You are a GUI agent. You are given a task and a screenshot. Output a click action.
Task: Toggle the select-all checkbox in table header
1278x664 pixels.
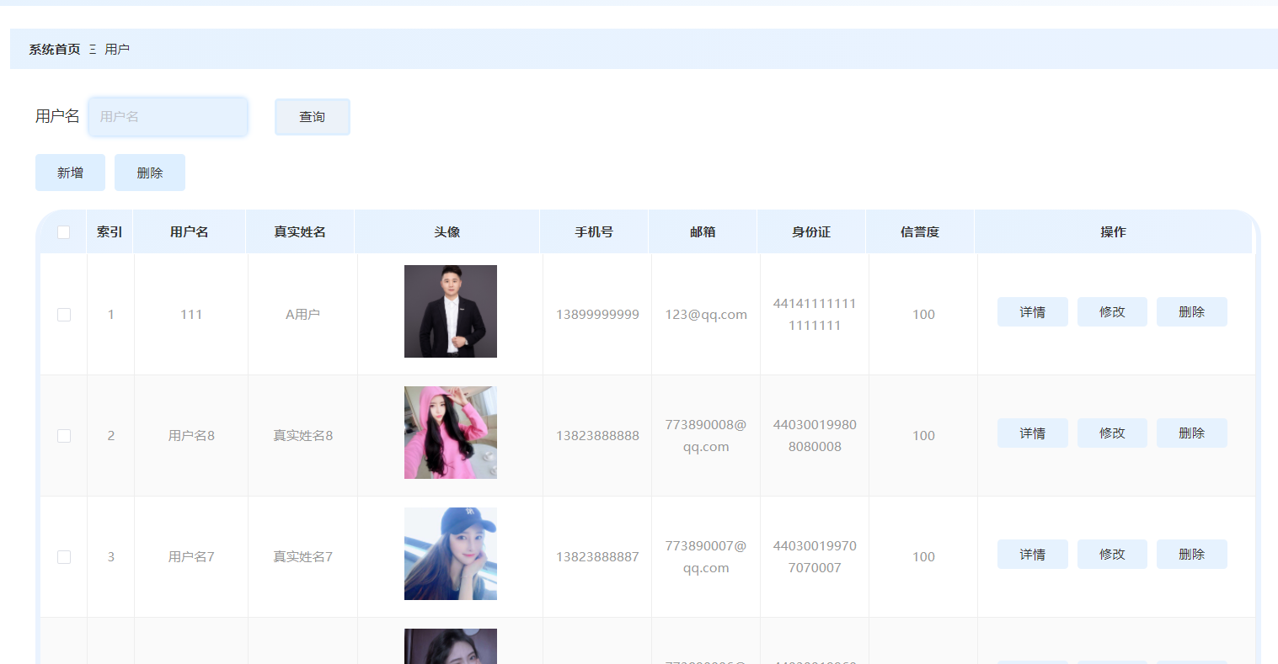(64, 232)
